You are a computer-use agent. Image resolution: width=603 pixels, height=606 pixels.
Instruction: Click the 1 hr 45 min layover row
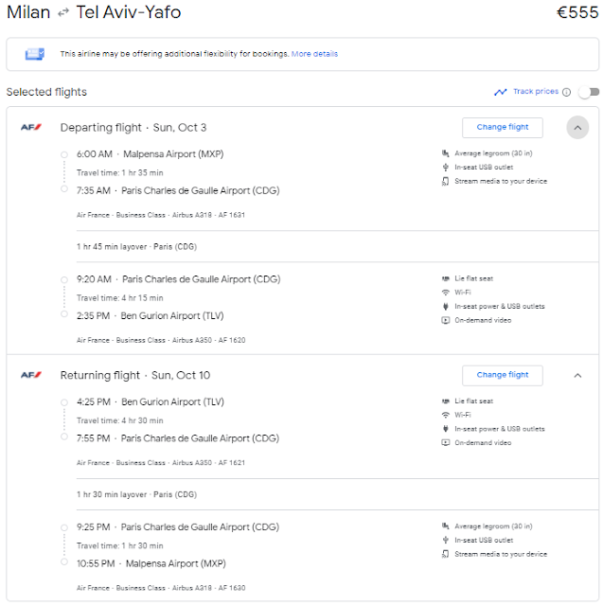point(136,246)
